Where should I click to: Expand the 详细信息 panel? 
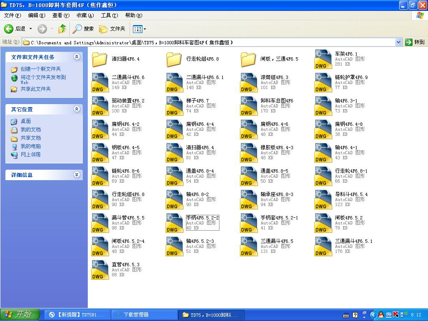pos(77,175)
